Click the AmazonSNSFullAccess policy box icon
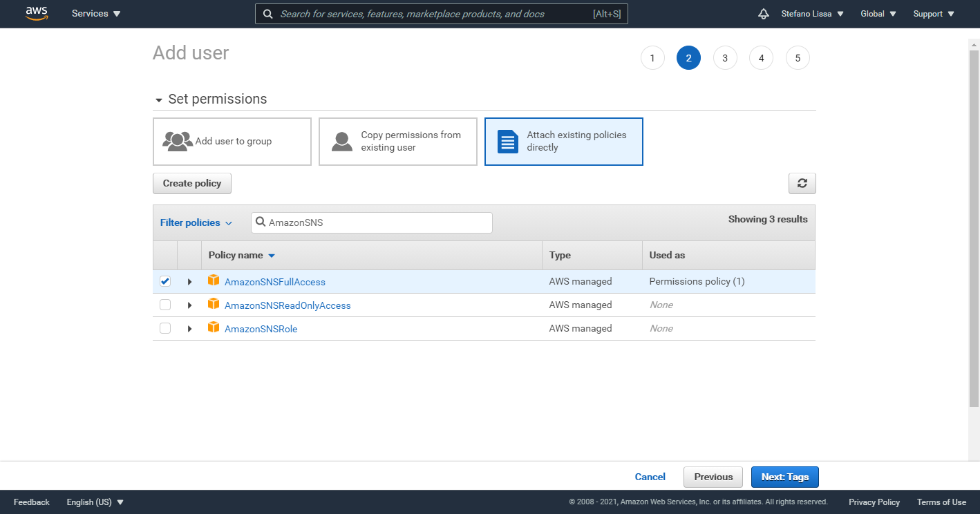 tap(214, 280)
